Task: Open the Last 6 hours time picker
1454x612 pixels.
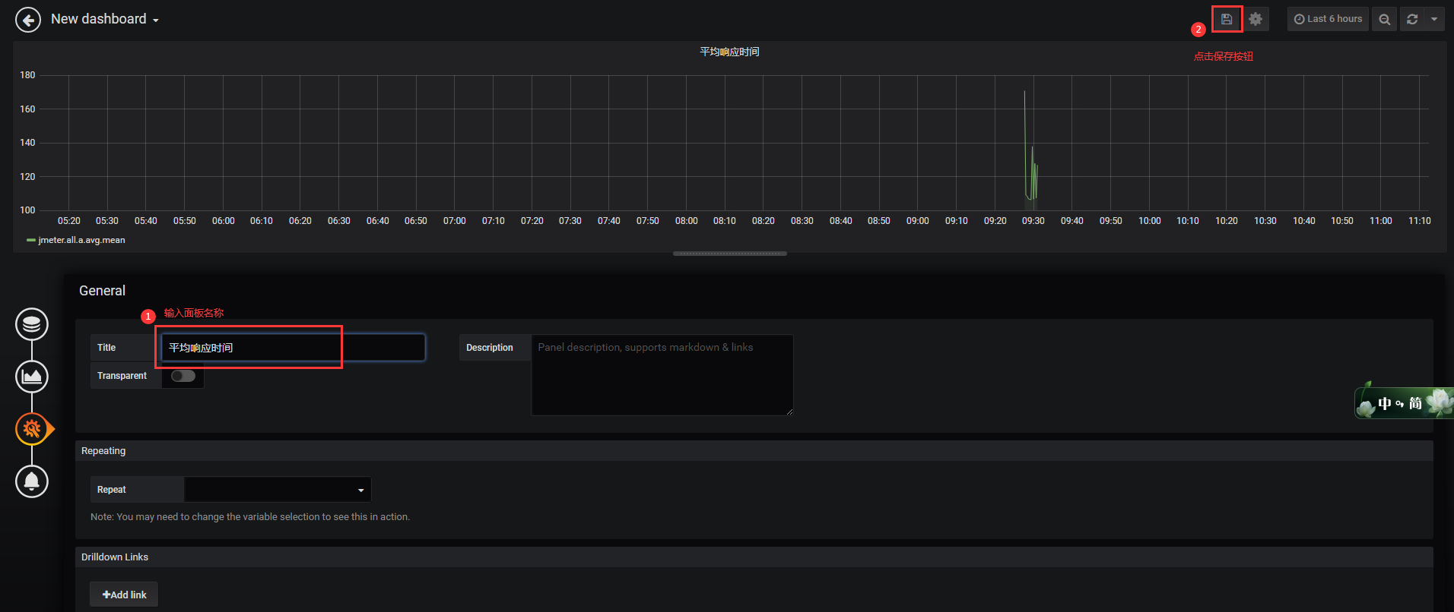Action: click(1328, 19)
